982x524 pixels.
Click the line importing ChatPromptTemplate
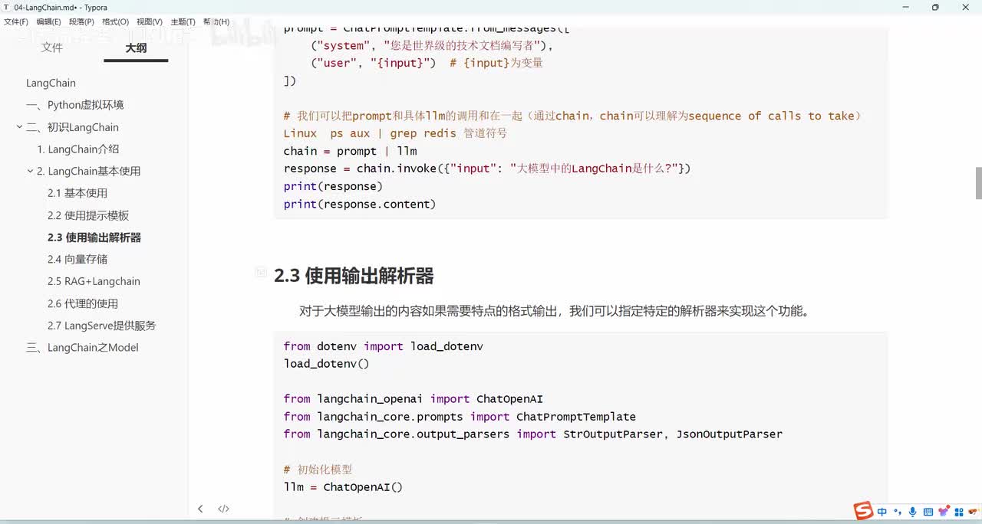click(460, 416)
